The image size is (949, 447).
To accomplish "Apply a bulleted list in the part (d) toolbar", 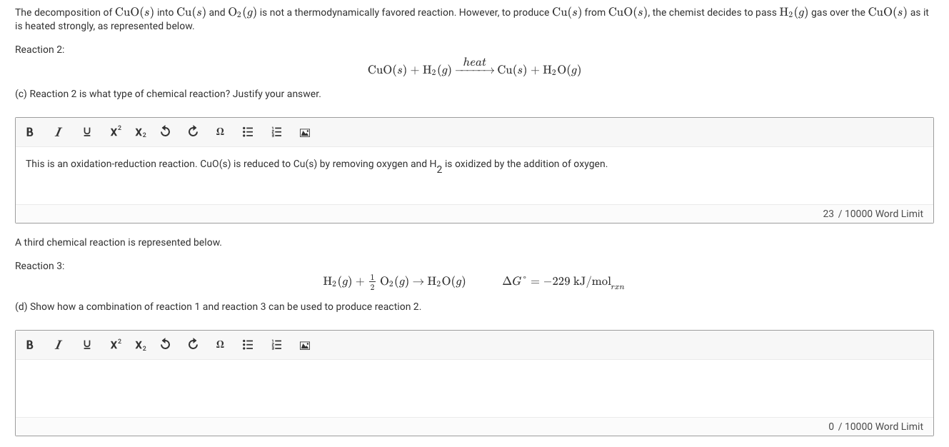I will 246,344.
